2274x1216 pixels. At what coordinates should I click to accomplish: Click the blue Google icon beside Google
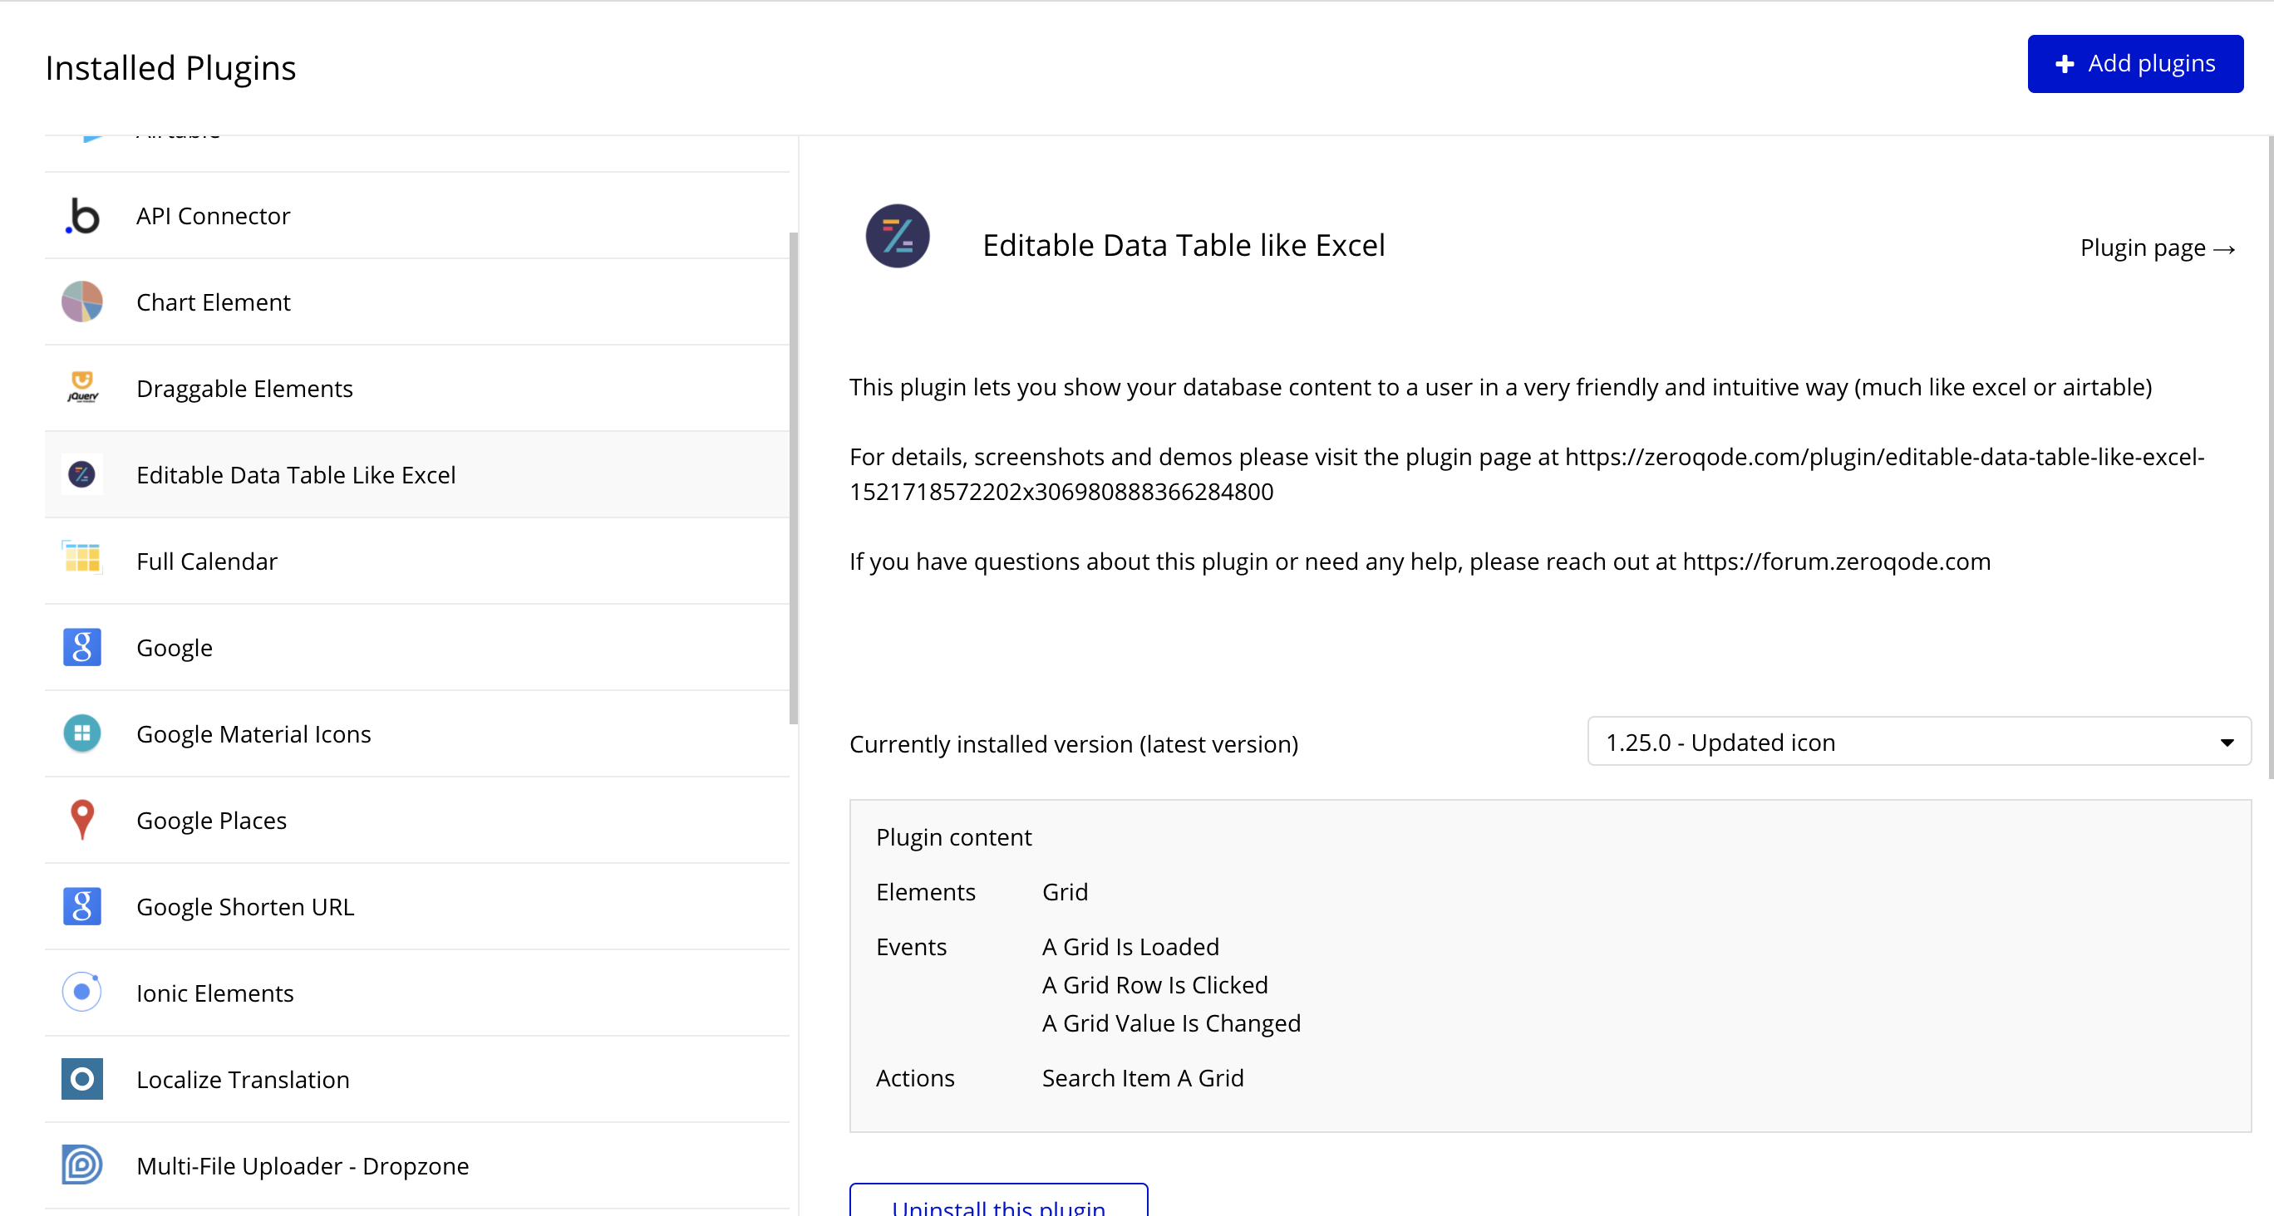[82, 648]
